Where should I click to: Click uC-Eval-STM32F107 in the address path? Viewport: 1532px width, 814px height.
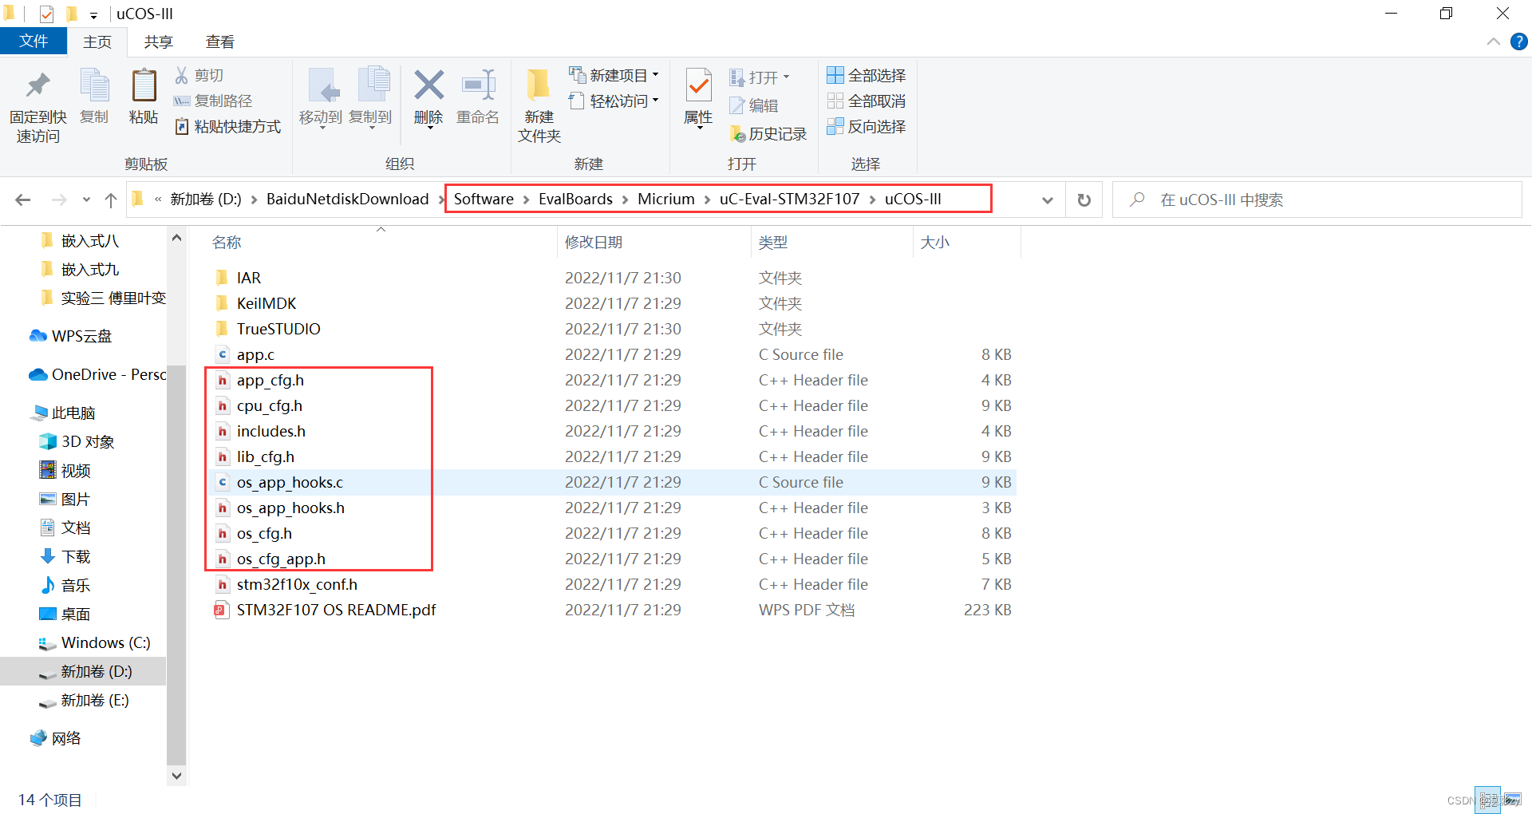[789, 200]
